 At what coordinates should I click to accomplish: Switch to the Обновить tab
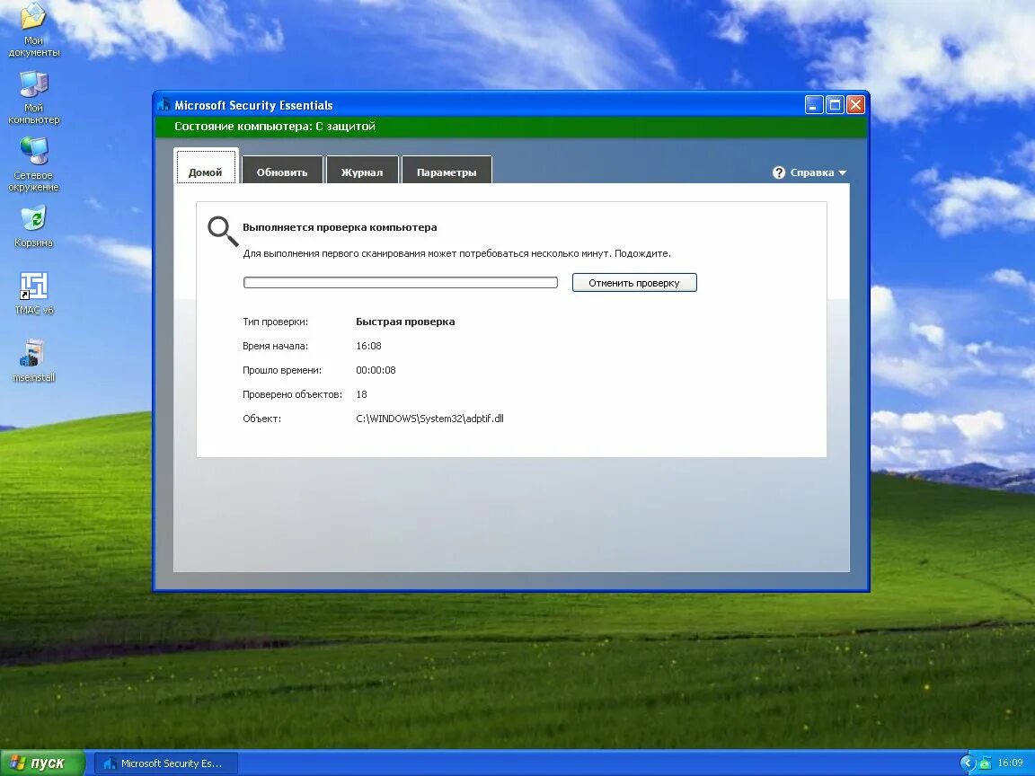[x=282, y=171]
